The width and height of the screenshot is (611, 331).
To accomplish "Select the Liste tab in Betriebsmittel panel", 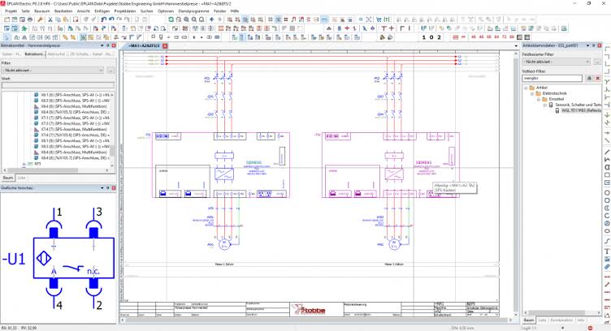I will (x=21, y=178).
